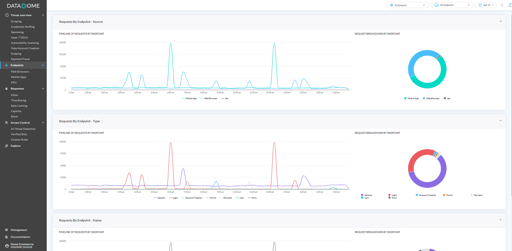Toggle Forms series in Type timeline legend

[x=211, y=198]
